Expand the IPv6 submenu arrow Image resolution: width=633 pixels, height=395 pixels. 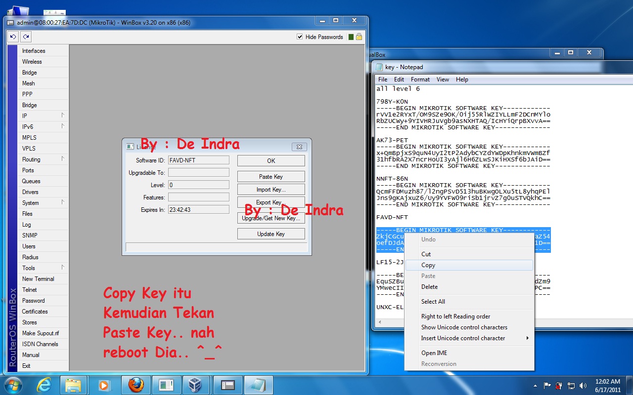(x=63, y=126)
